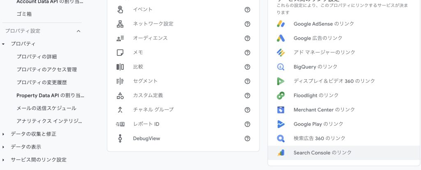Click the Floodlight link icon
421x170 pixels.
click(281, 95)
